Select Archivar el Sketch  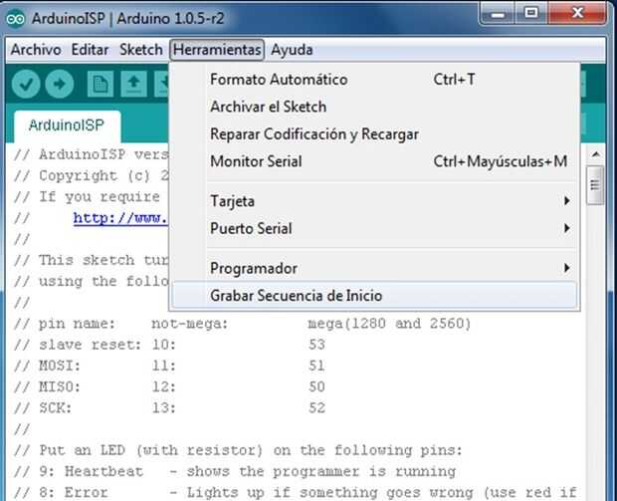click(374, 107)
